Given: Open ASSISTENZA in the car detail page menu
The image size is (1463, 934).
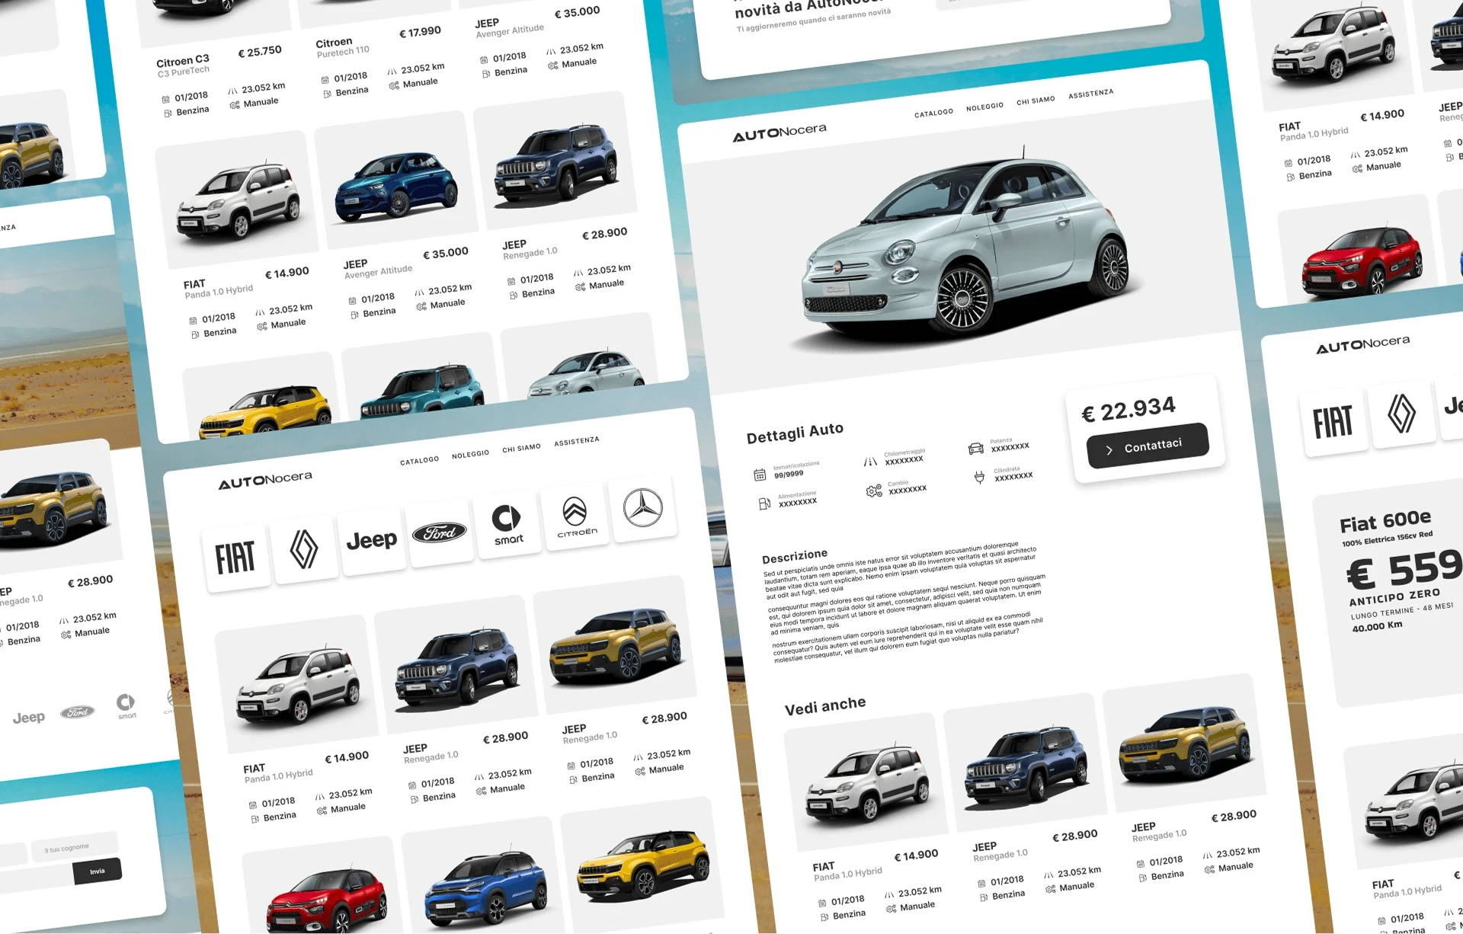Looking at the screenshot, I should coord(1090,94).
